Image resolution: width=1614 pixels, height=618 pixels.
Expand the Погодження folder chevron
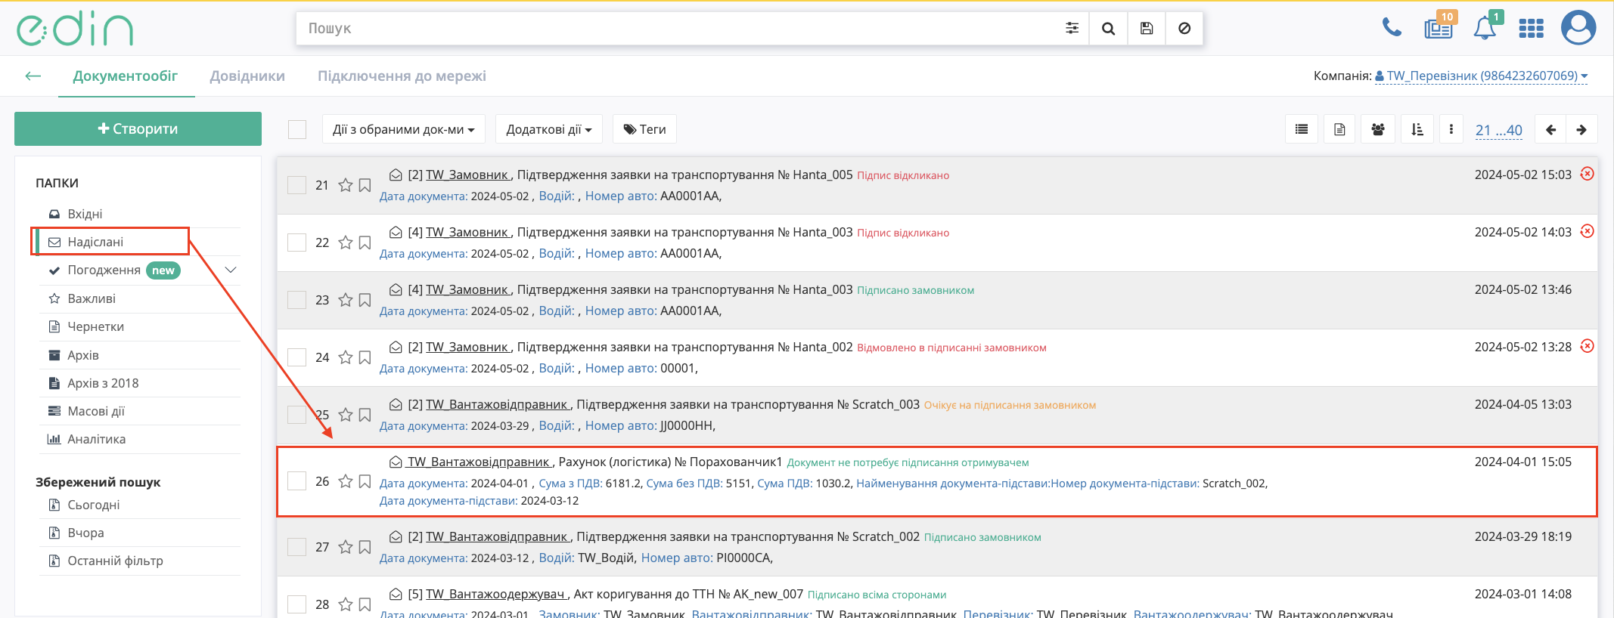231,270
